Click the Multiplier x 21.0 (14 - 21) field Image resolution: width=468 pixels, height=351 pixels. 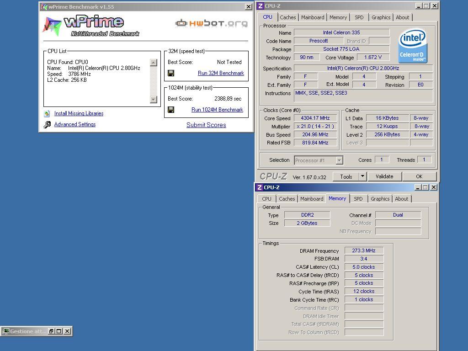pyautogui.click(x=315, y=126)
